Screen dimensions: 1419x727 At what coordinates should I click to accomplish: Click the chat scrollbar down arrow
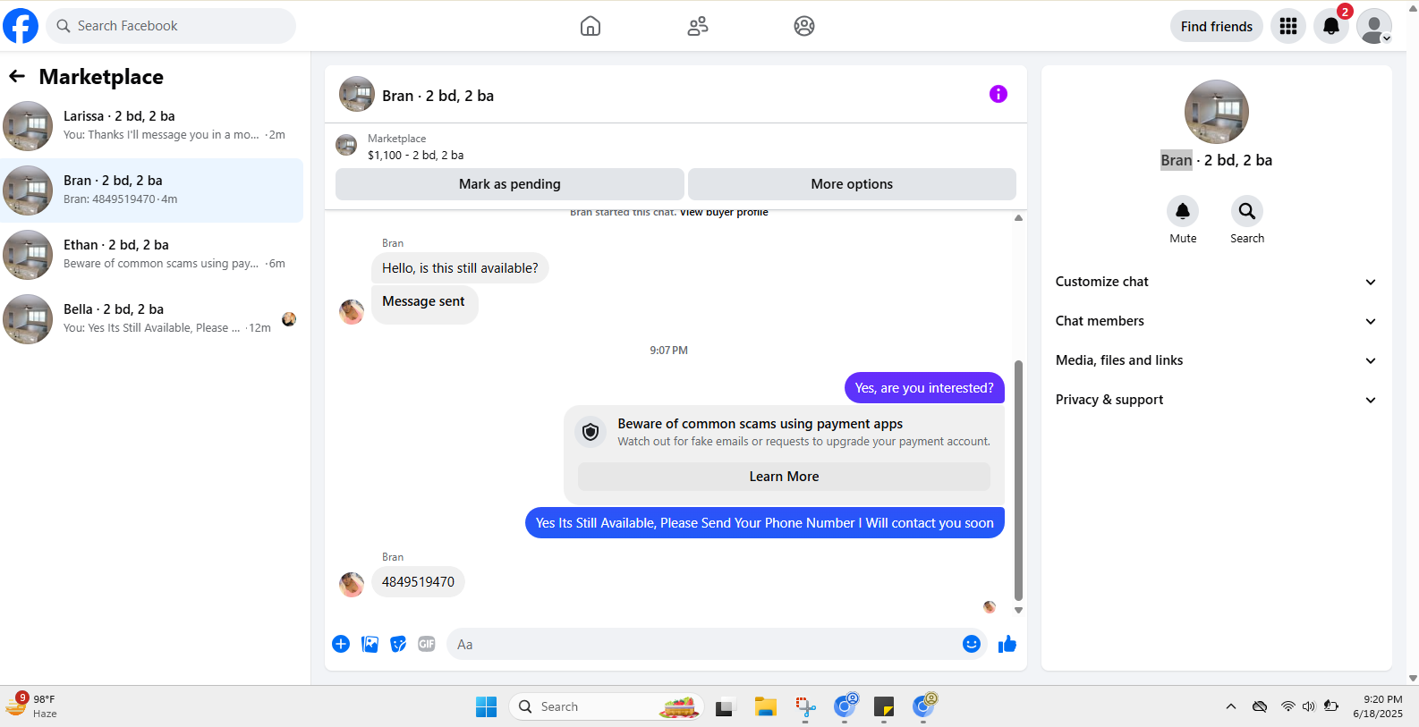1018,610
